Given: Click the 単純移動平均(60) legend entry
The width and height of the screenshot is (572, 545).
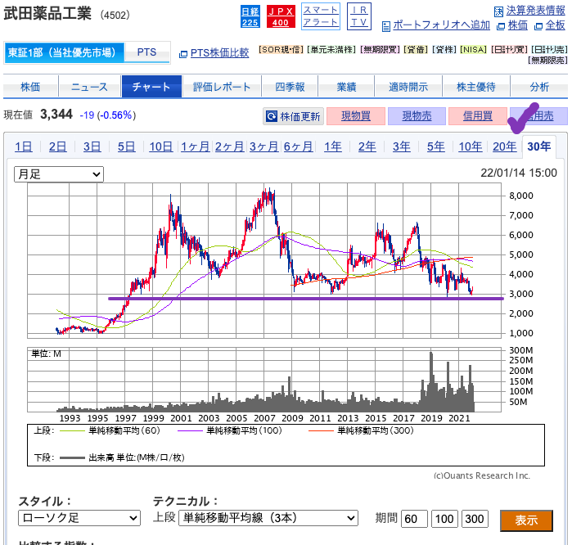Looking at the screenshot, I should click(x=110, y=430).
